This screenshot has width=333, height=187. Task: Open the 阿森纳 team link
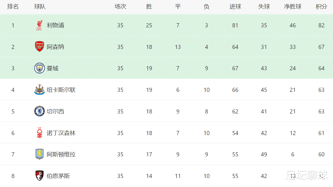coord(55,47)
